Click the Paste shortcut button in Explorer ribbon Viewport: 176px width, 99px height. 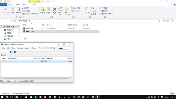(x=30, y=14)
